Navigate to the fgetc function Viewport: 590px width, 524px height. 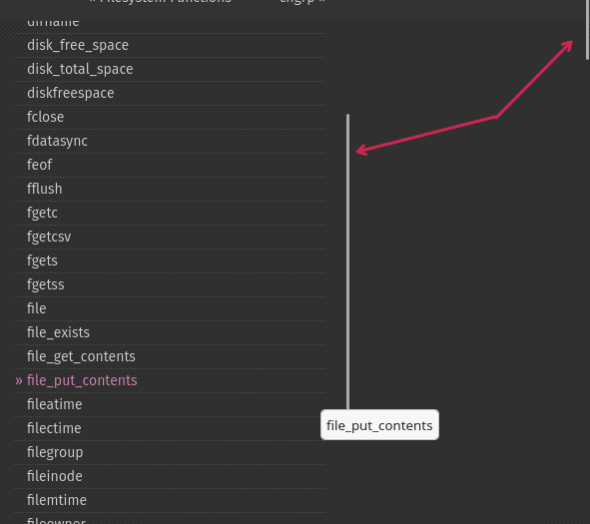pyautogui.click(x=42, y=213)
